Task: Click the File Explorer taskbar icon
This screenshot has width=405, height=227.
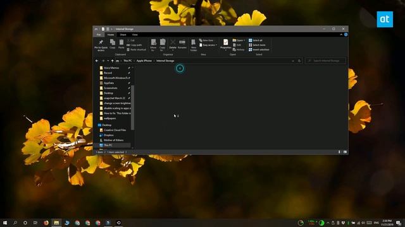Action: tap(56, 223)
